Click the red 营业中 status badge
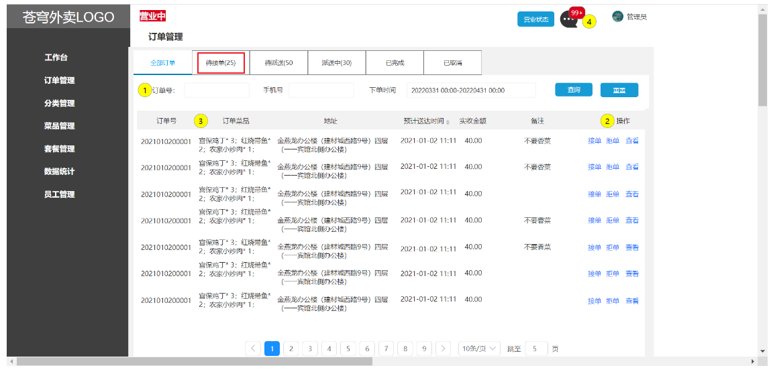The width and height of the screenshot is (771, 372). (x=152, y=16)
